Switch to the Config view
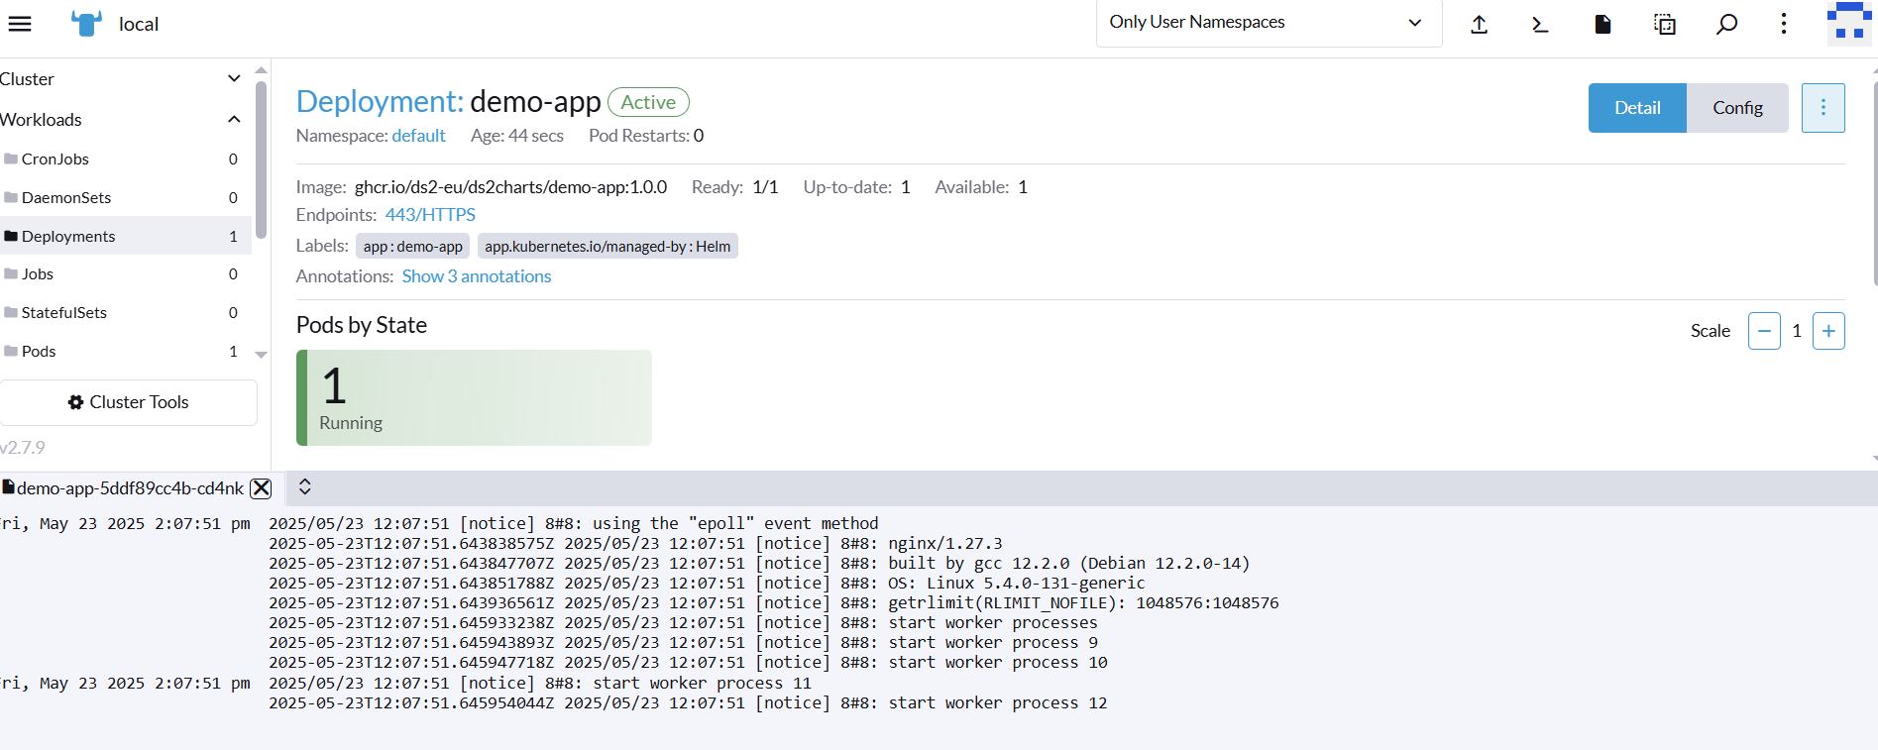The width and height of the screenshot is (1878, 750). (1737, 108)
